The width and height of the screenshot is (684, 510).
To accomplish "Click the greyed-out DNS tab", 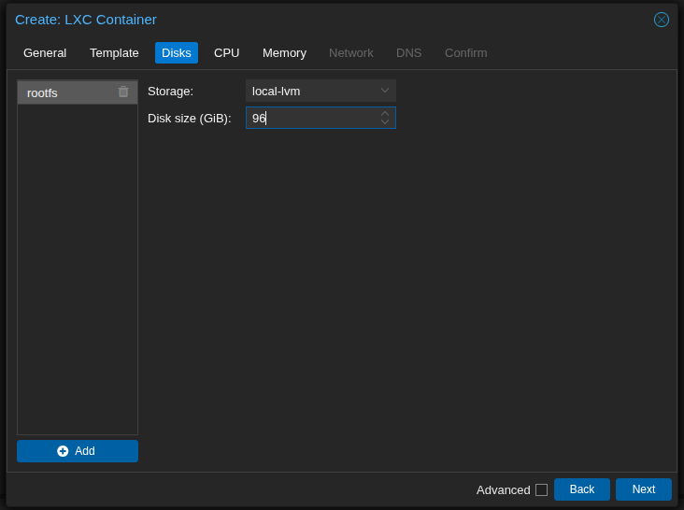I will click(x=408, y=52).
